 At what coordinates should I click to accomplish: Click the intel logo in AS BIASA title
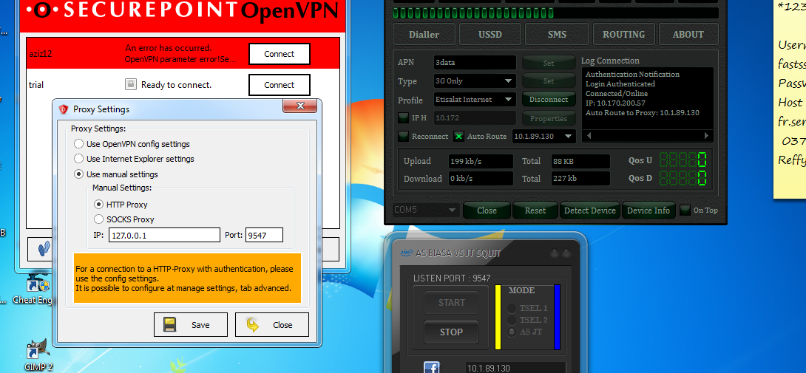[x=407, y=253]
